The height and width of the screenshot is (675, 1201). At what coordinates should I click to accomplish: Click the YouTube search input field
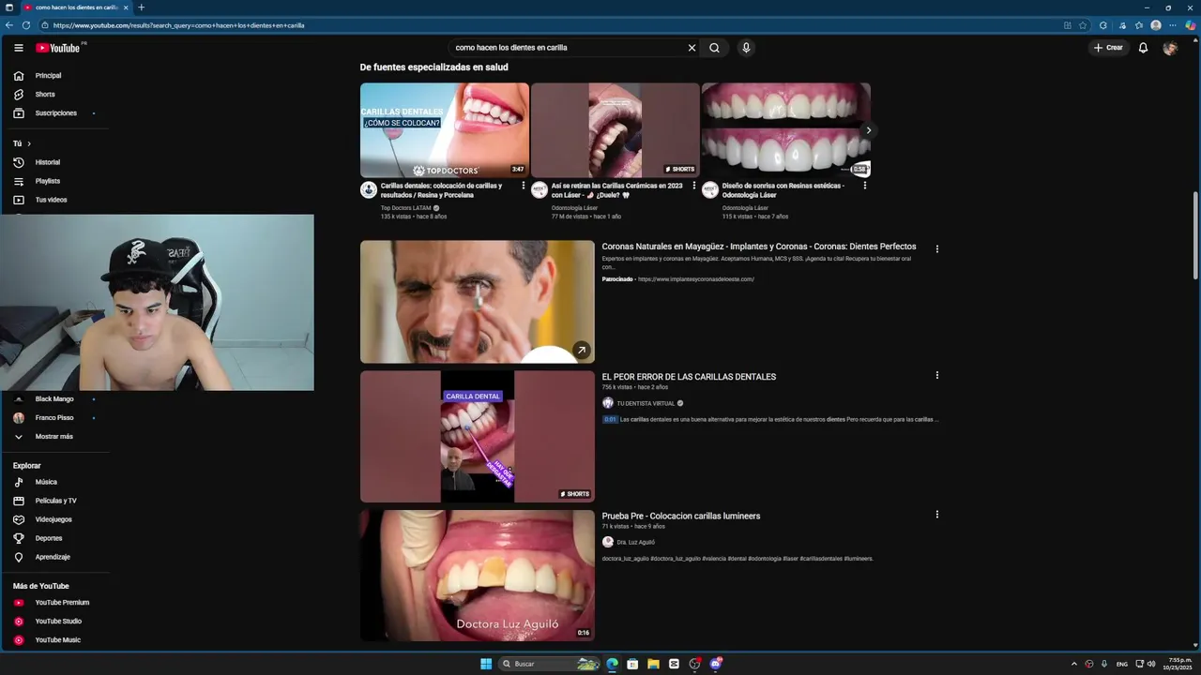[567, 48]
